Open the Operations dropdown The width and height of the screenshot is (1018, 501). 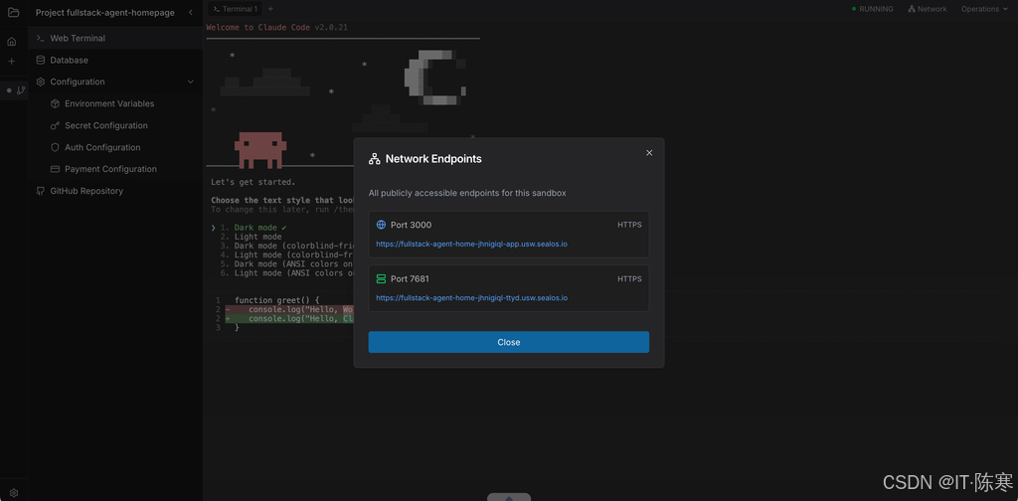click(984, 9)
